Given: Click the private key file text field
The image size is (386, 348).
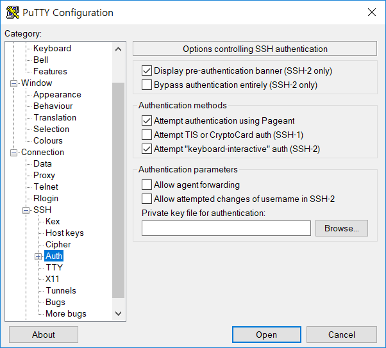Looking at the screenshot, I should tap(226, 228).
